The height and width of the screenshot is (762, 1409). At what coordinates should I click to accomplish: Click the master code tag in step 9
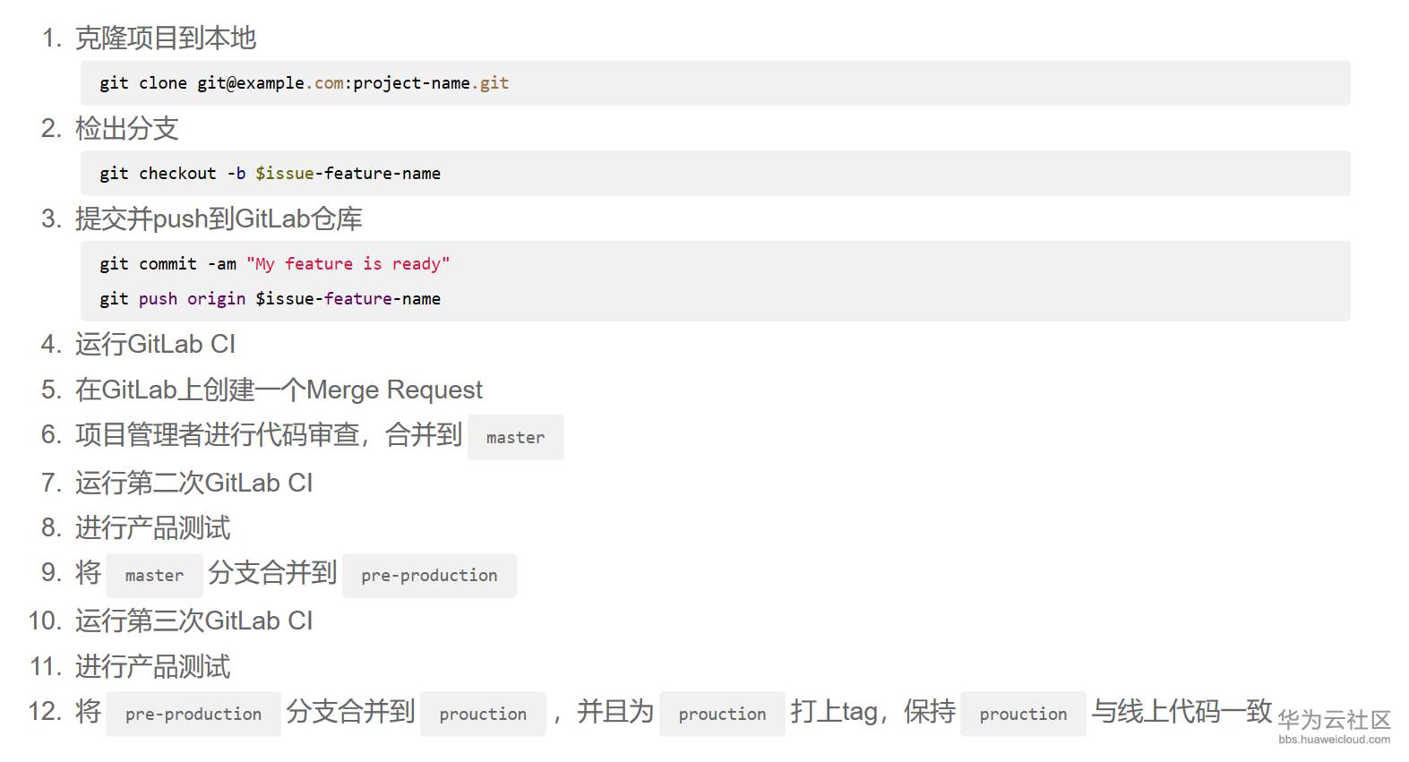pos(154,576)
